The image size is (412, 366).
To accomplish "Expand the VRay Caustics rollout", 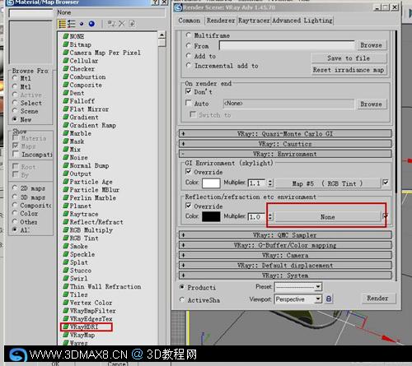I will (x=285, y=144).
